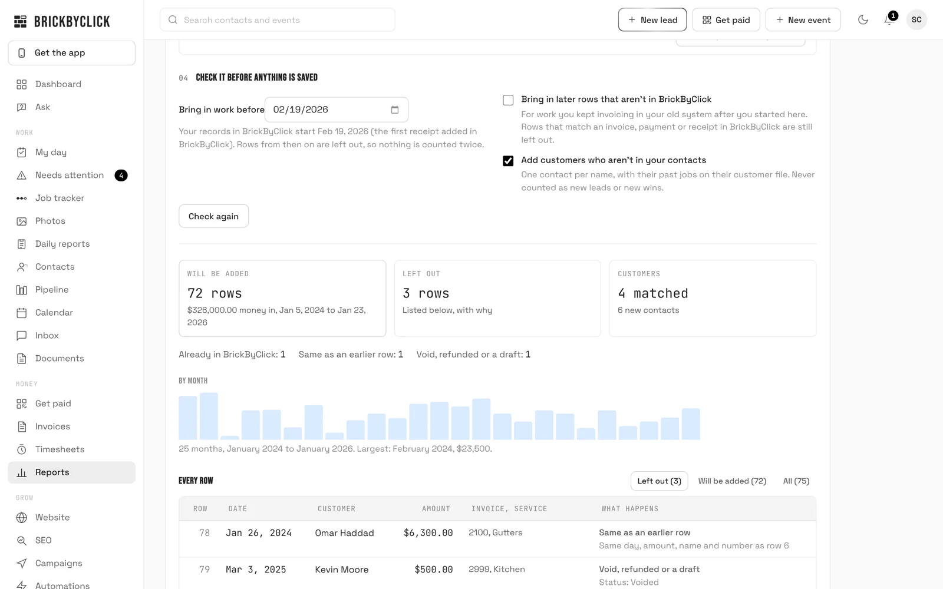
Task: Enable bring in later rows checkbox
Action: point(508,100)
